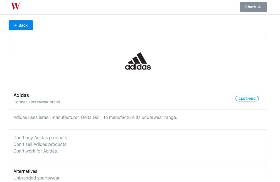
Task: Click the red W site logo
Action: click(x=15, y=6)
